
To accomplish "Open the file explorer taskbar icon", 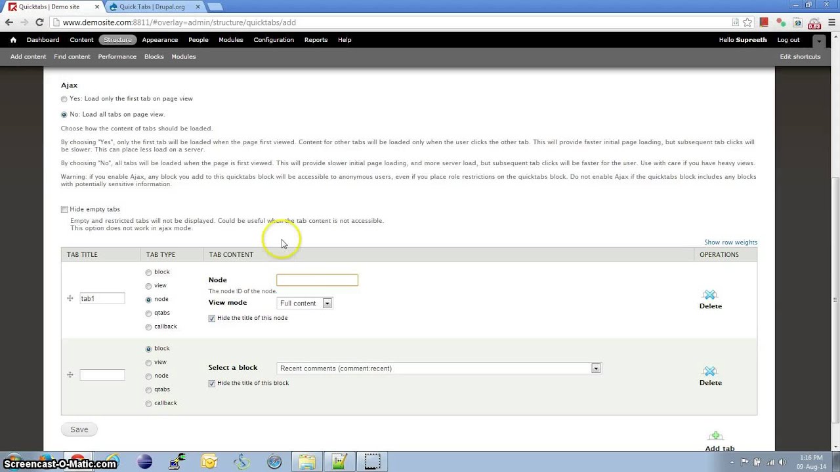I will click(x=306, y=462).
